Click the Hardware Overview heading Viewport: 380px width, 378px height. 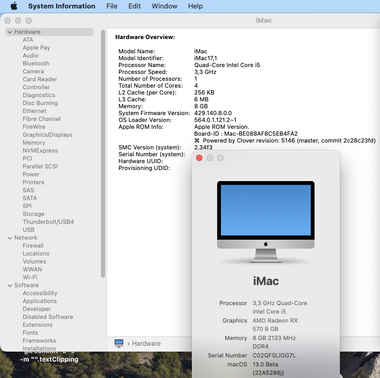point(145,37)
